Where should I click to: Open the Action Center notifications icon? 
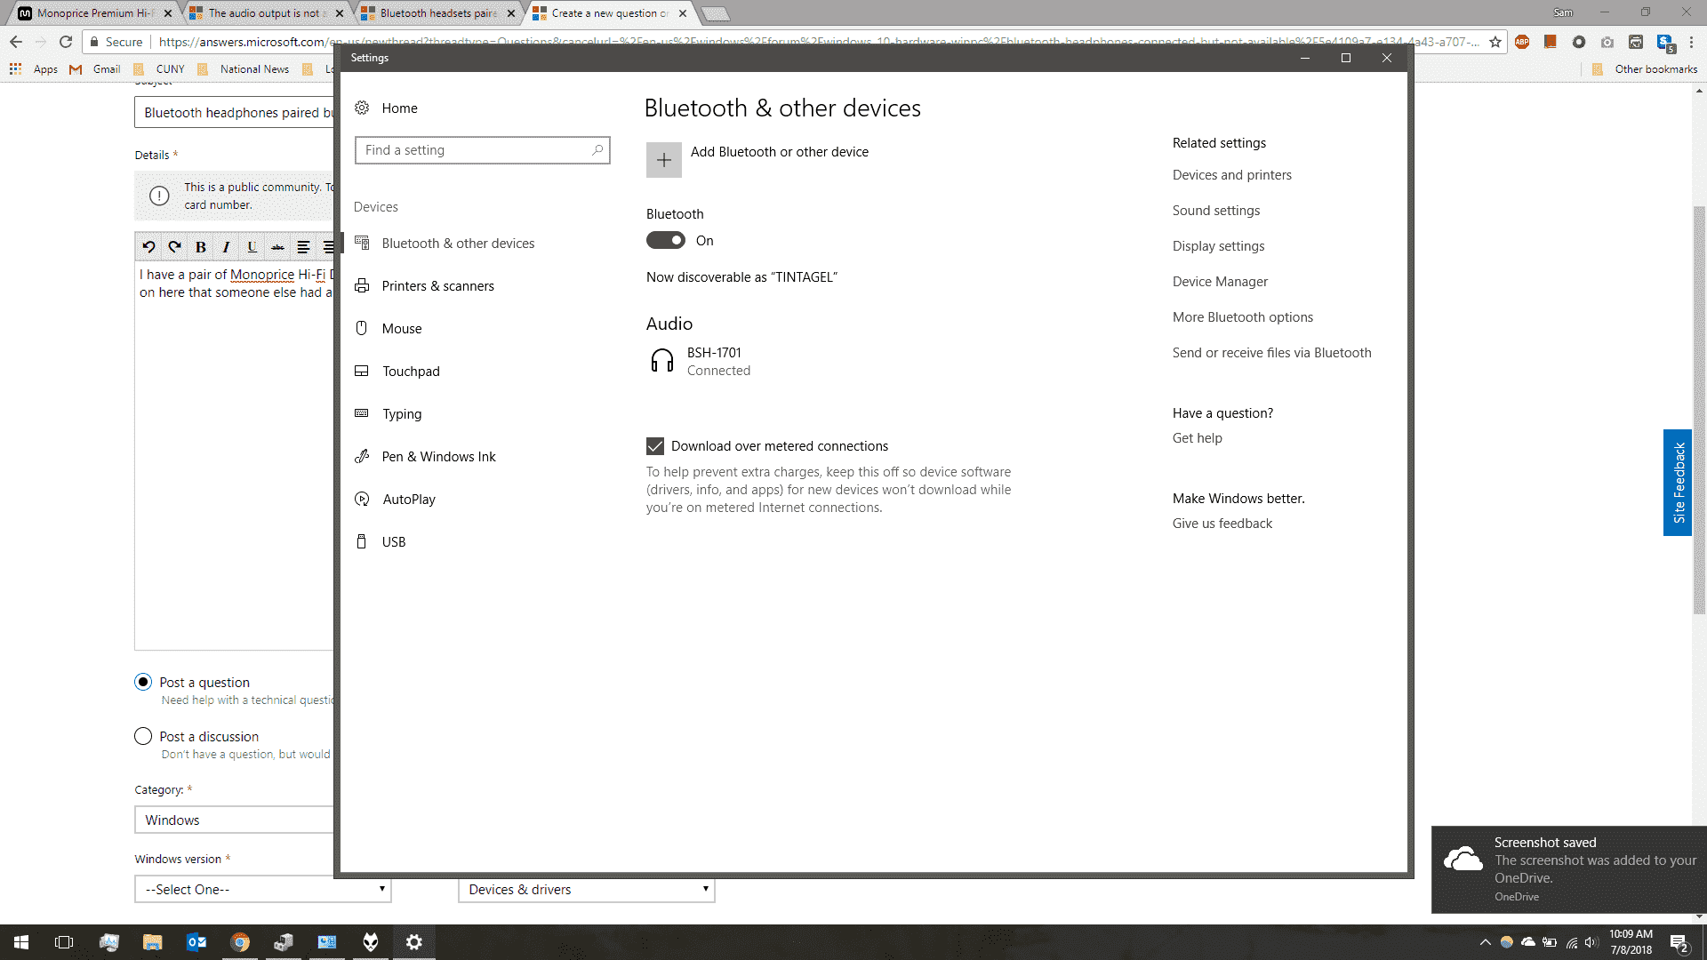click(1679, 942)
